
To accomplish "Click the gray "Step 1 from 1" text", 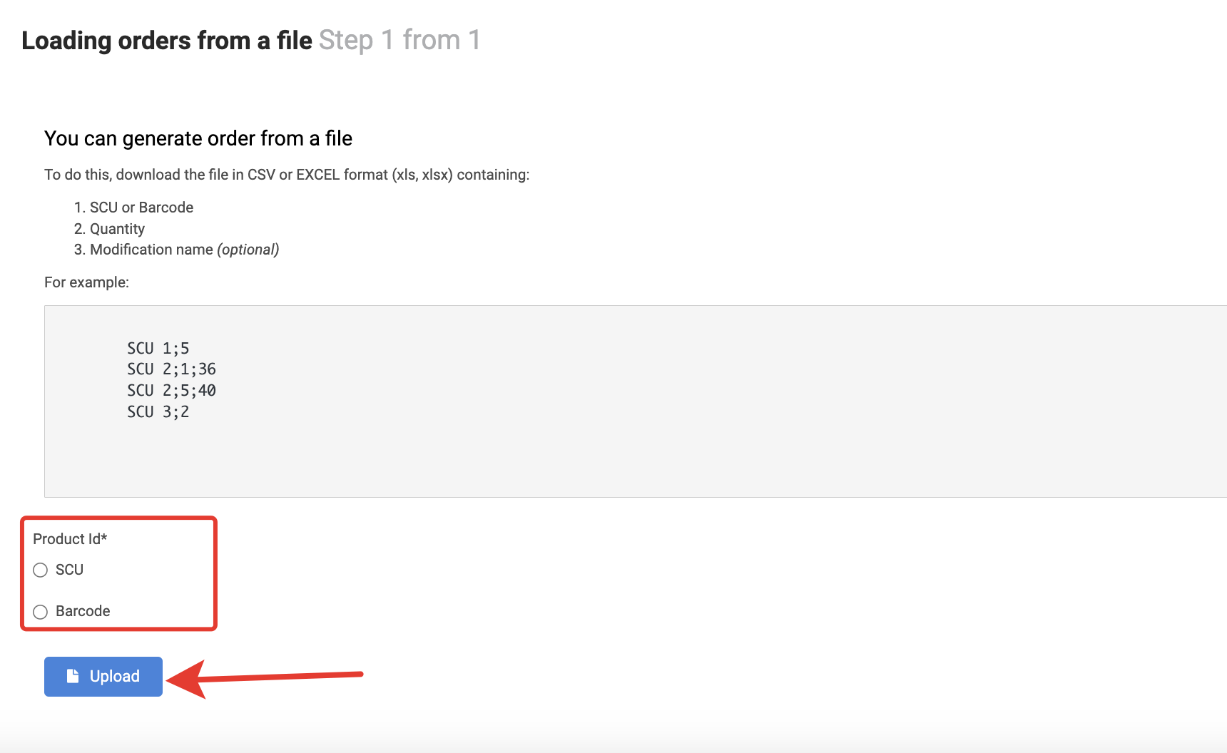I will (x=399, y=41).
